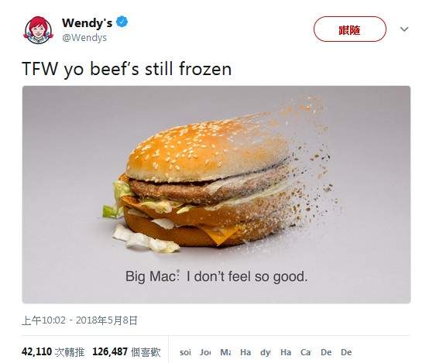Open the 'De' liker avatar right after 'Ca'

(326, 352)
